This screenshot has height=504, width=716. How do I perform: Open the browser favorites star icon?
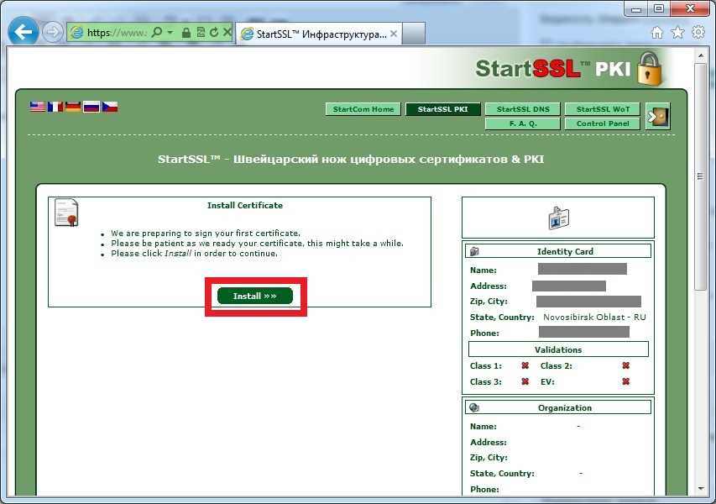coord(677,33)
